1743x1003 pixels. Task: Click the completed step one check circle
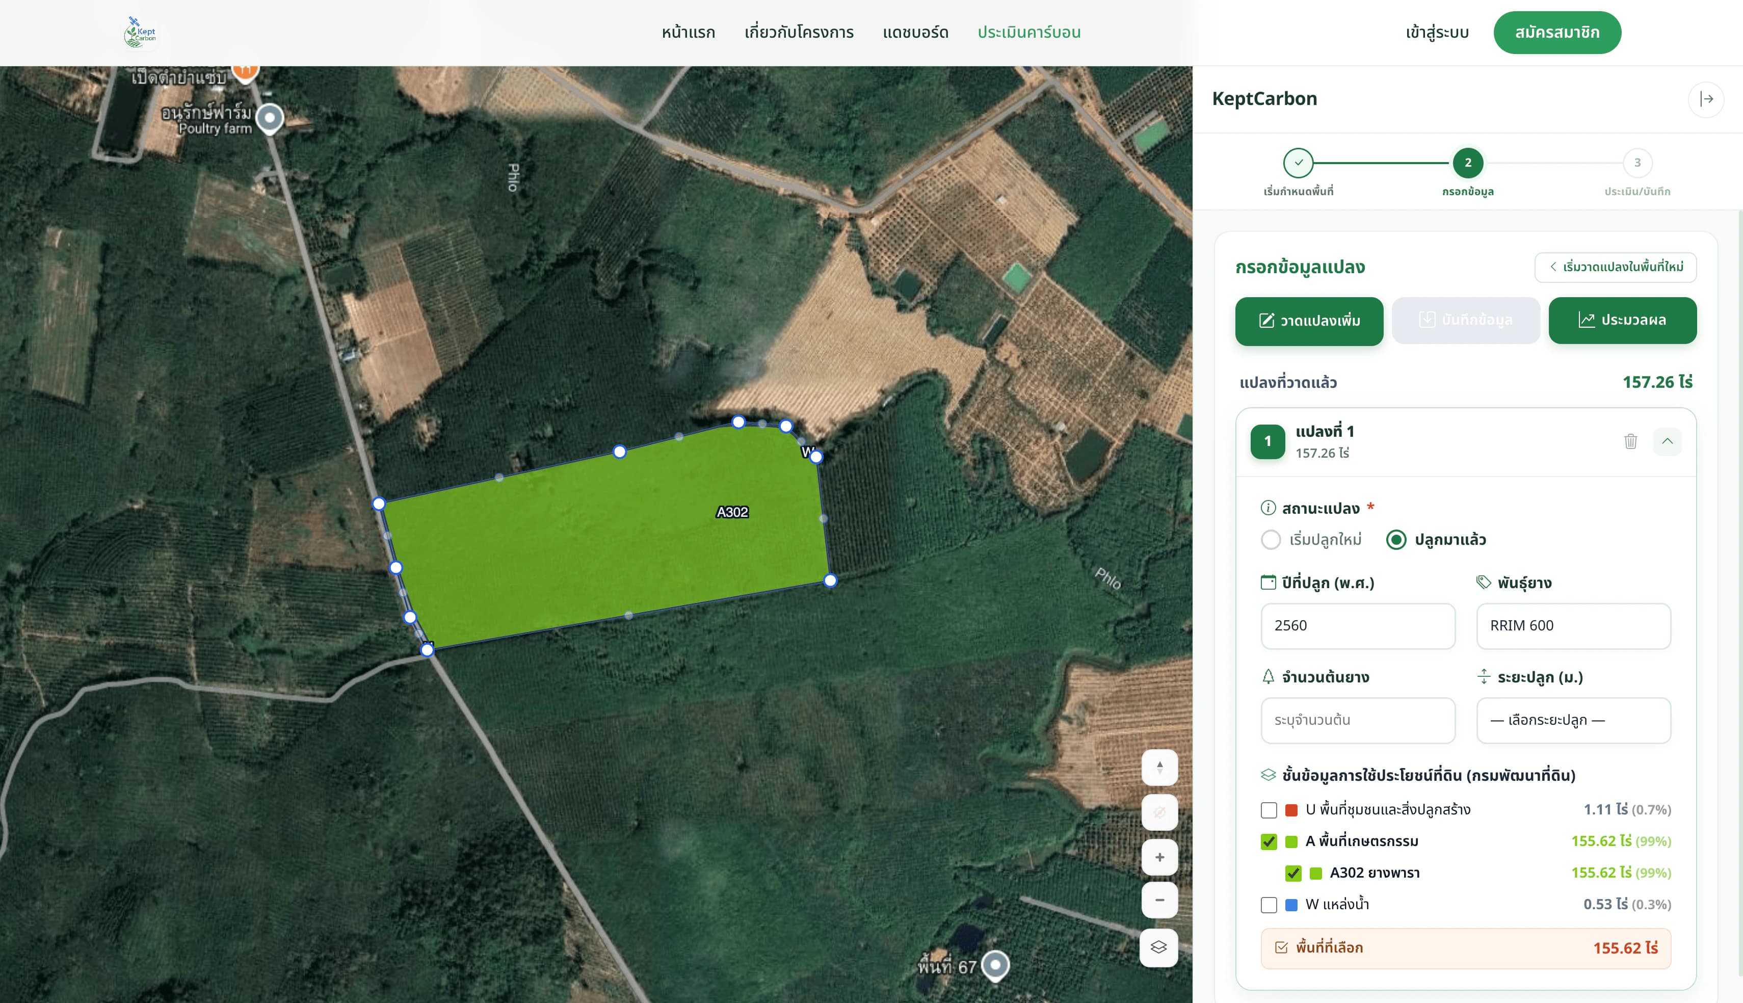point(1298,163)
